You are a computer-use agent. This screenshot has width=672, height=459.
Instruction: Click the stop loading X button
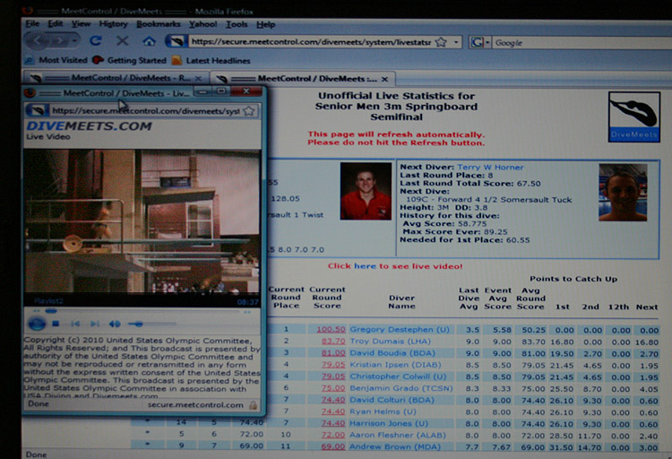pos(123,41)
